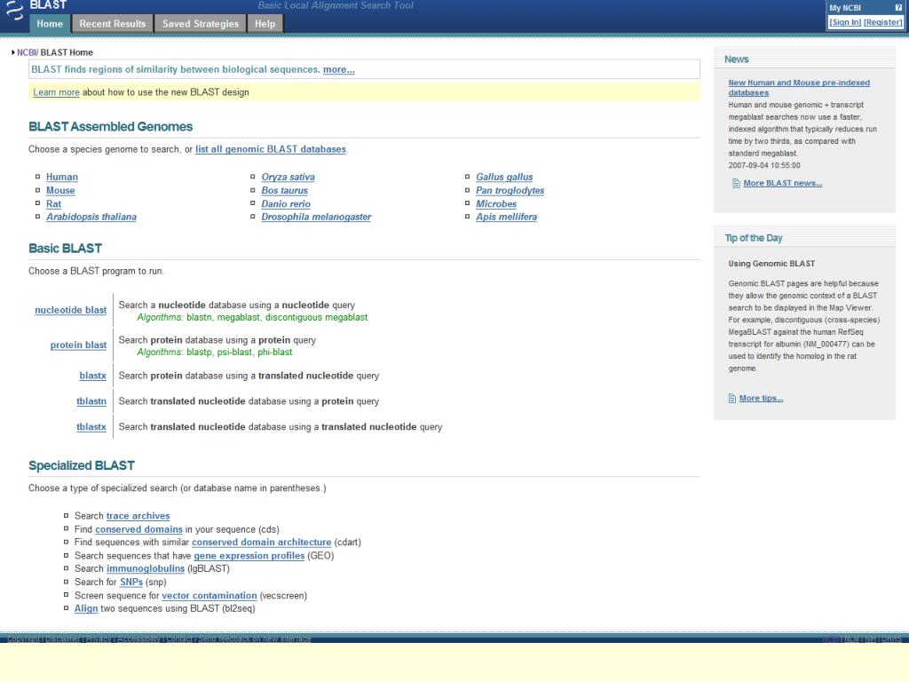Viewport: 909px width, 682px height.
Task: Click 'Tip of the Day' heading
Action: 753,238
